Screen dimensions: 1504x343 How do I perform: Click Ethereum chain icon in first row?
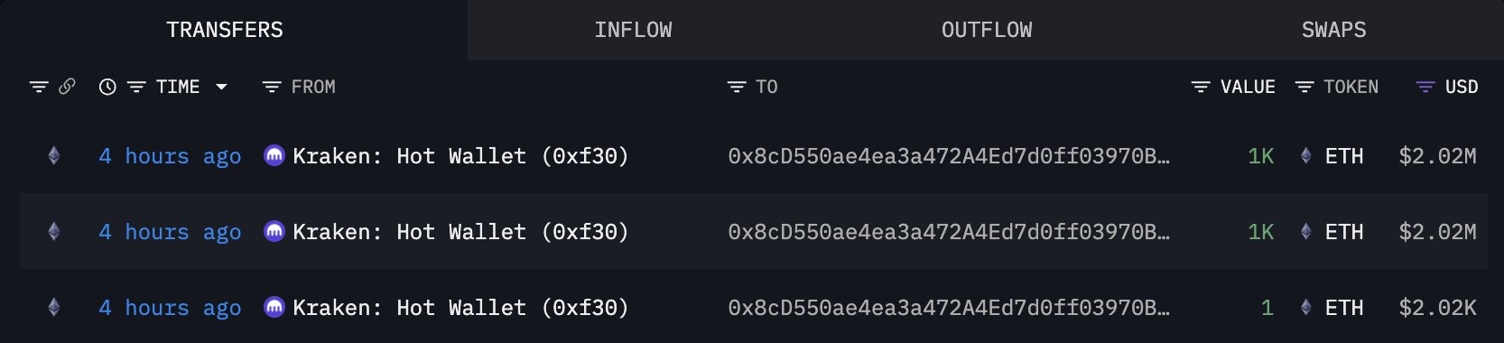click(x=54, y=156)
